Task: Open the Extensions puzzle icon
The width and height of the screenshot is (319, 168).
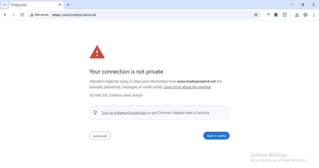Action: click(284, 15)
